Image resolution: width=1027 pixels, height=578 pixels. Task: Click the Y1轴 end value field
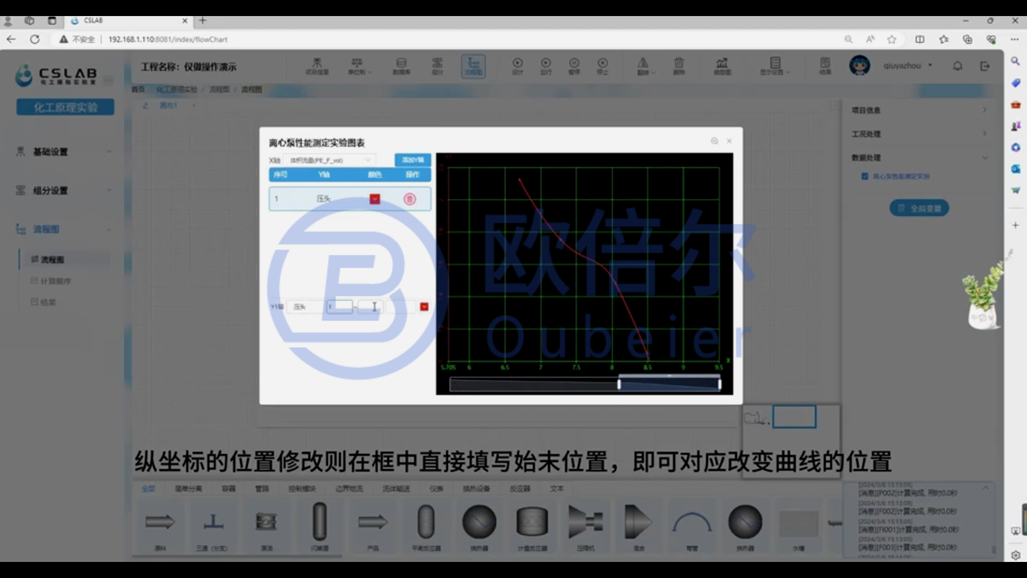(x=370, y=307)
